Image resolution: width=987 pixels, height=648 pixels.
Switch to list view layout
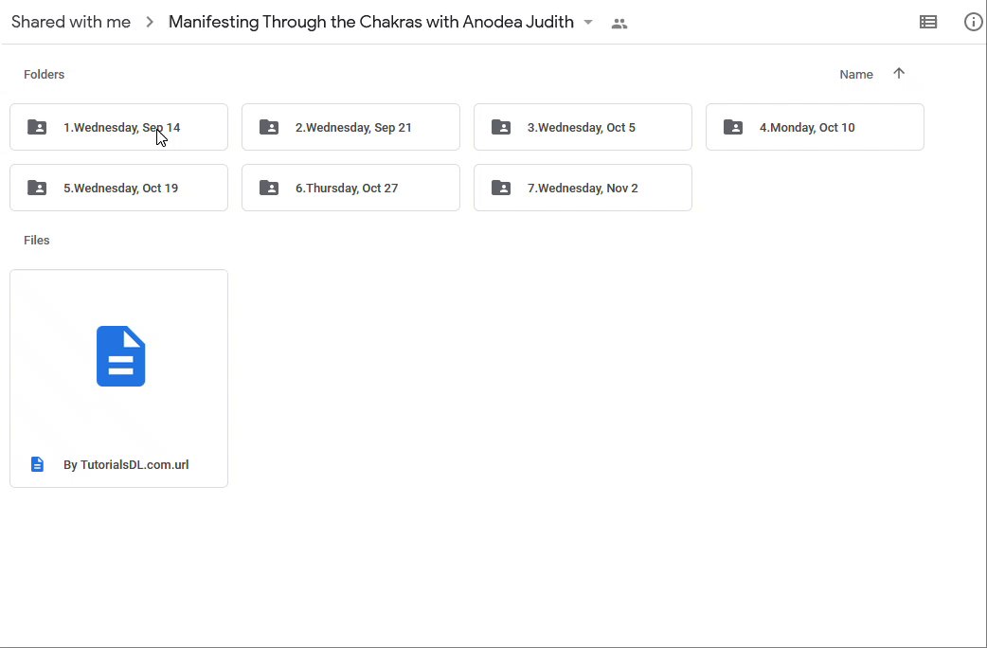[928, 22]
